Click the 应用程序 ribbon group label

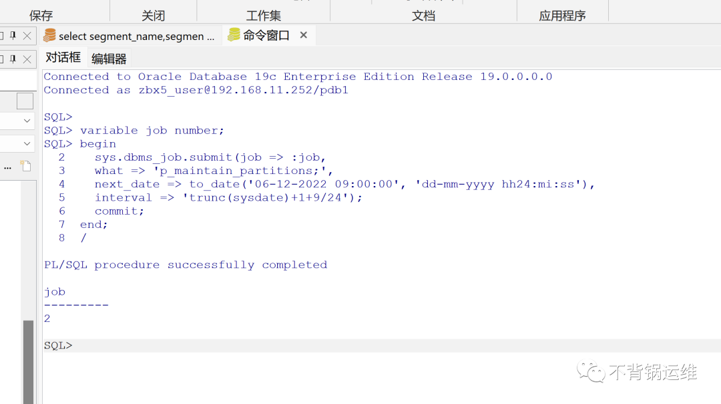pos(562,15)
